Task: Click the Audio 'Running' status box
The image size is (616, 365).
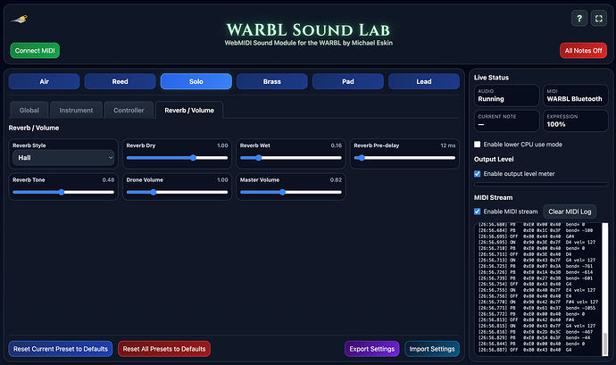Action: [506, 95]
